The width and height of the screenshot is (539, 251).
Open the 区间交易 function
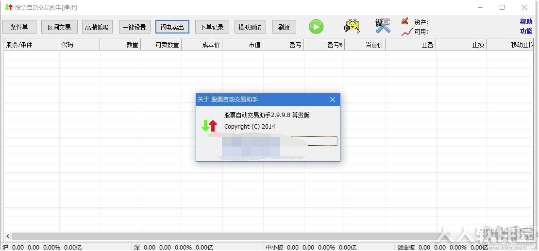(x=59, y=27)
